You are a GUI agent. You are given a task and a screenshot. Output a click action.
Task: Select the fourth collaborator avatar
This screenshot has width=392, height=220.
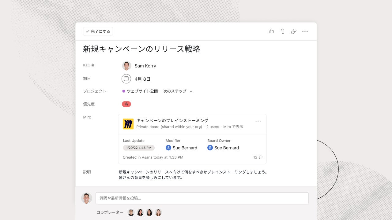tap(158, 212)
